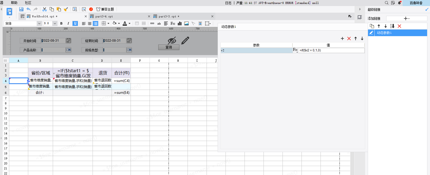Select the 动态参数1 hyperlink entry

[398, 33]
